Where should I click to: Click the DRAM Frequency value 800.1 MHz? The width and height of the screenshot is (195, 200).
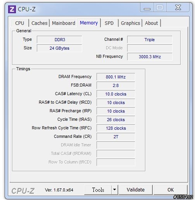pos(116,77)
